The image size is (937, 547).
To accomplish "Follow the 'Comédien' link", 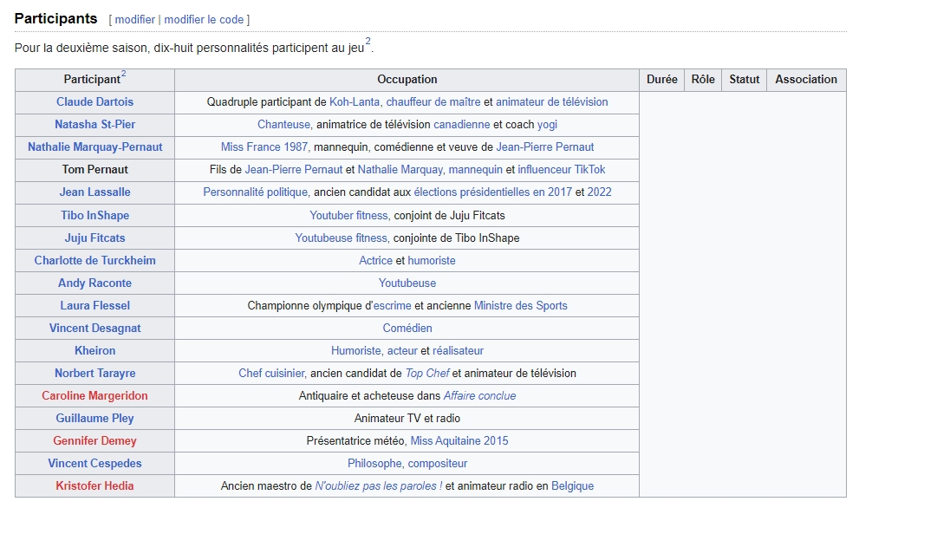I will (407, 329).
